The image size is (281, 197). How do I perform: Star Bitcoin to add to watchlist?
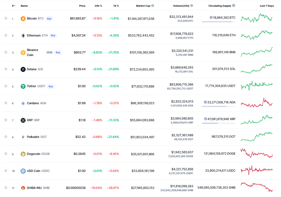[6, 18]
